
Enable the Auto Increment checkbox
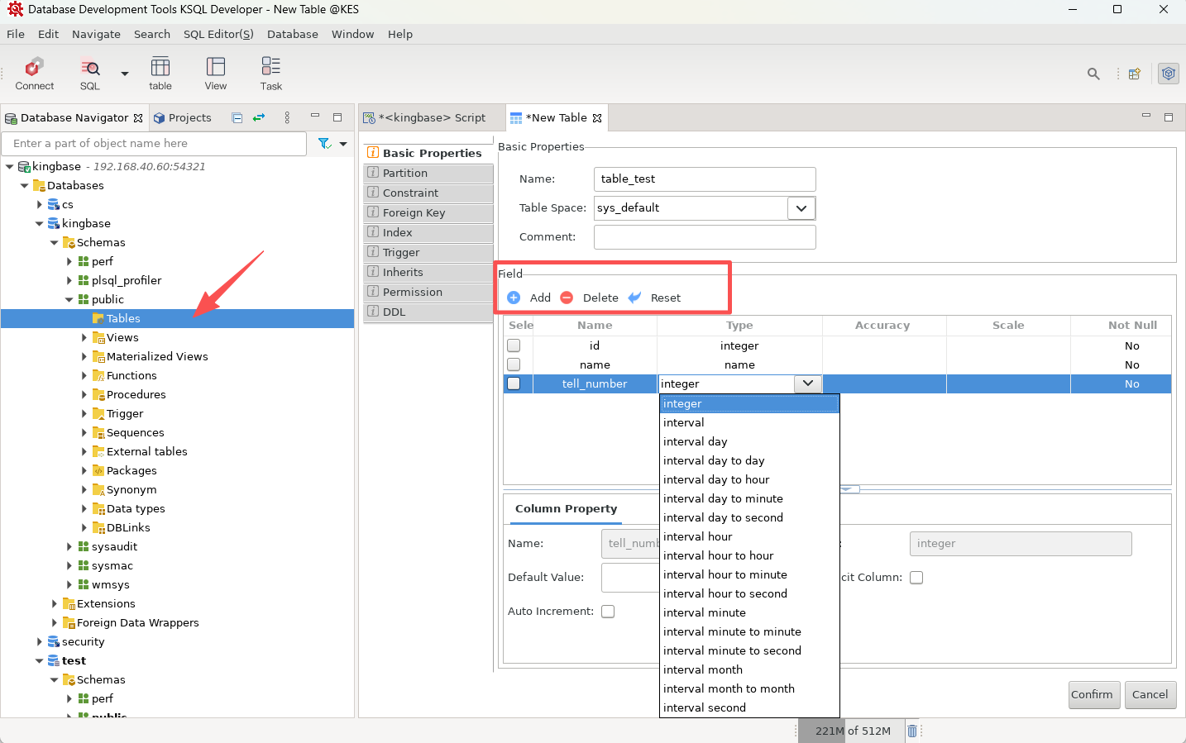pyautogui.click(x=608, y=612)
